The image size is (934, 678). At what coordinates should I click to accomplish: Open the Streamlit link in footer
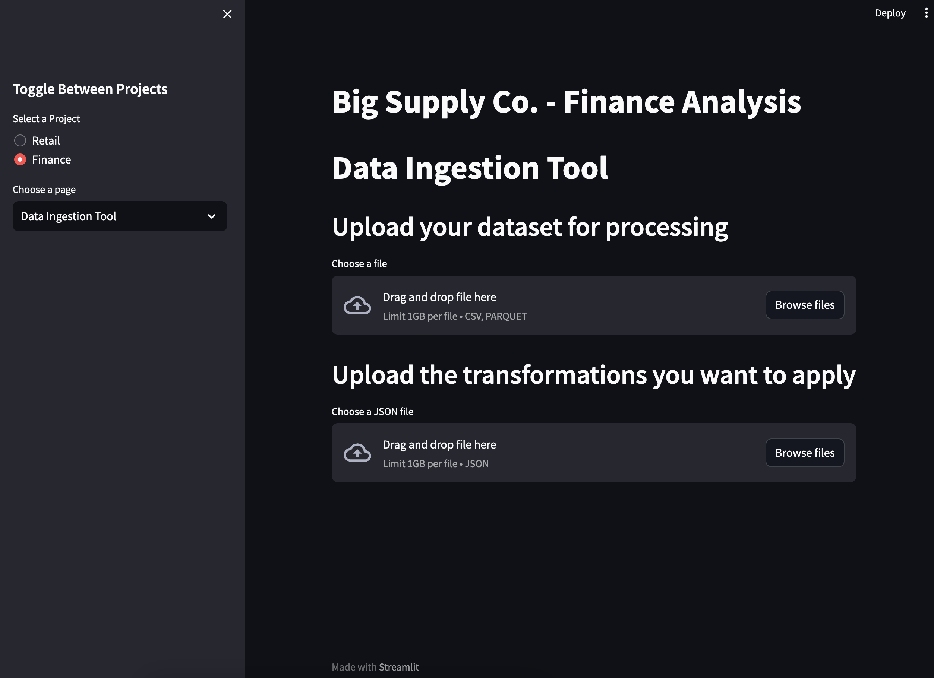coord(399,667)
